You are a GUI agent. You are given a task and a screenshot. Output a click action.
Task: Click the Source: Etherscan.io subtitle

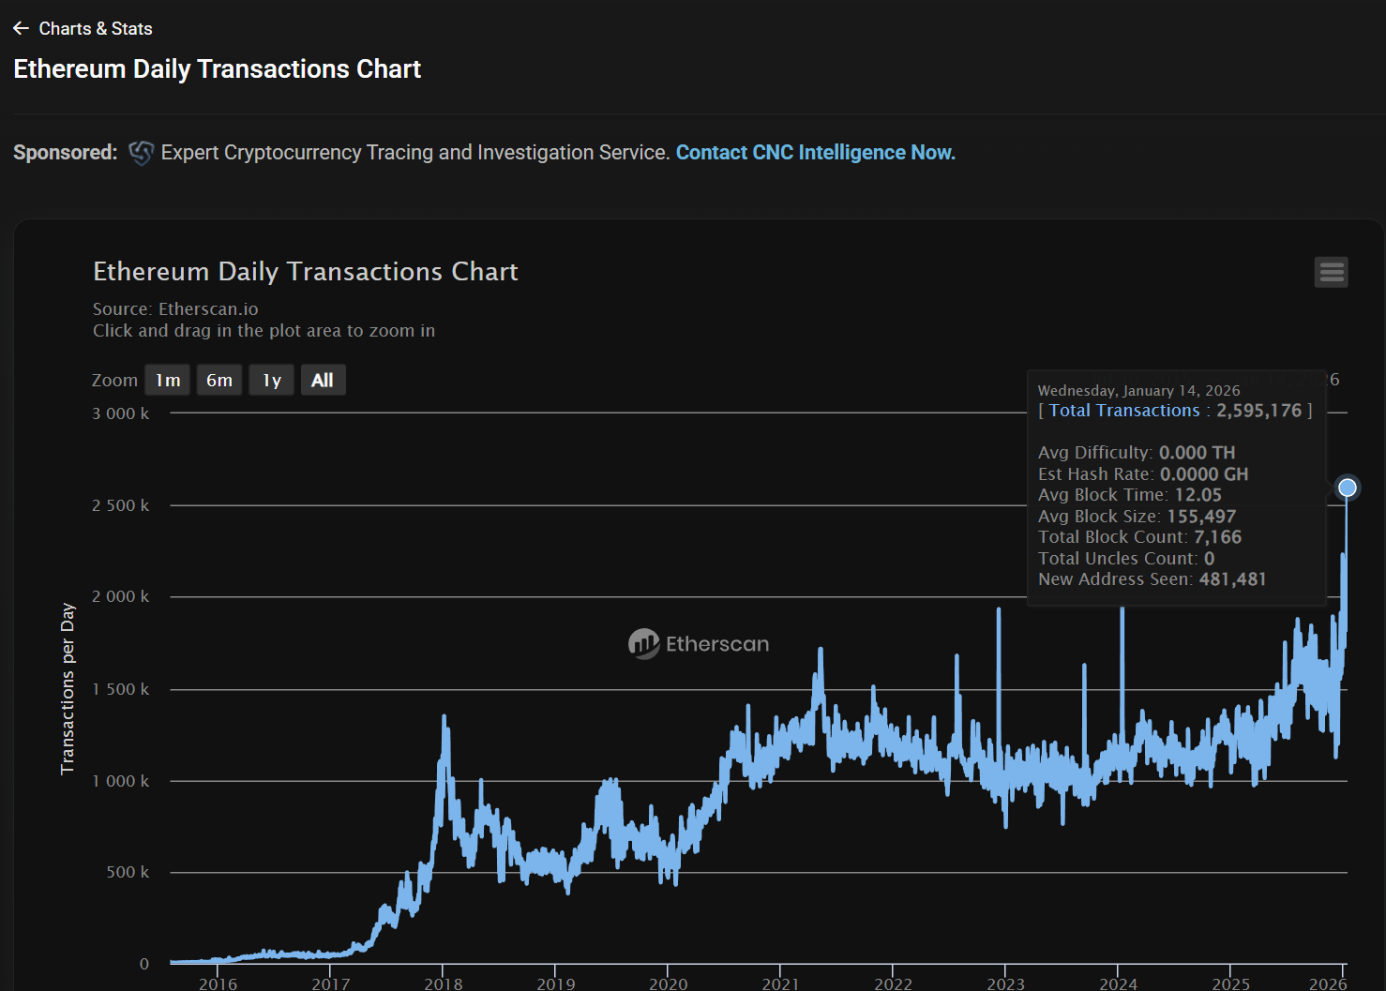[x=175, y=308]
